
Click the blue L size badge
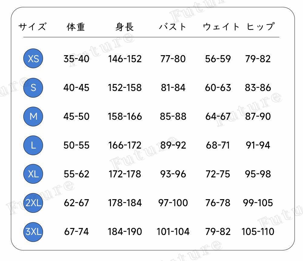(33, 145)
